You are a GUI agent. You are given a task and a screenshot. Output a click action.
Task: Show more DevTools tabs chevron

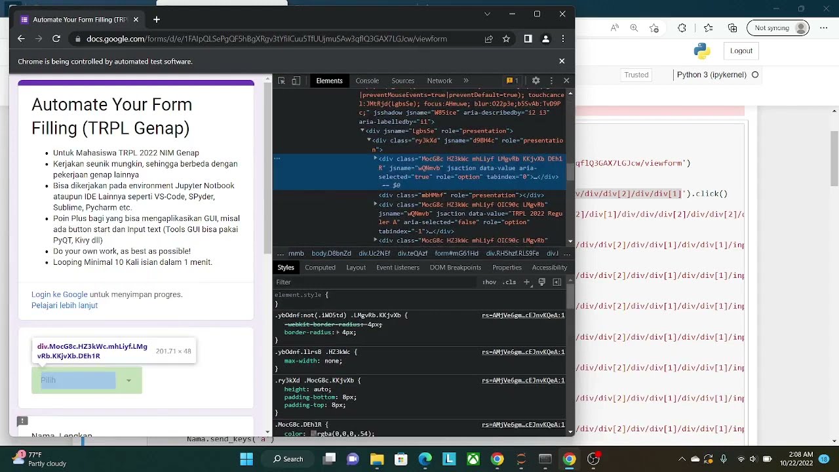click(x=466, y=81)
